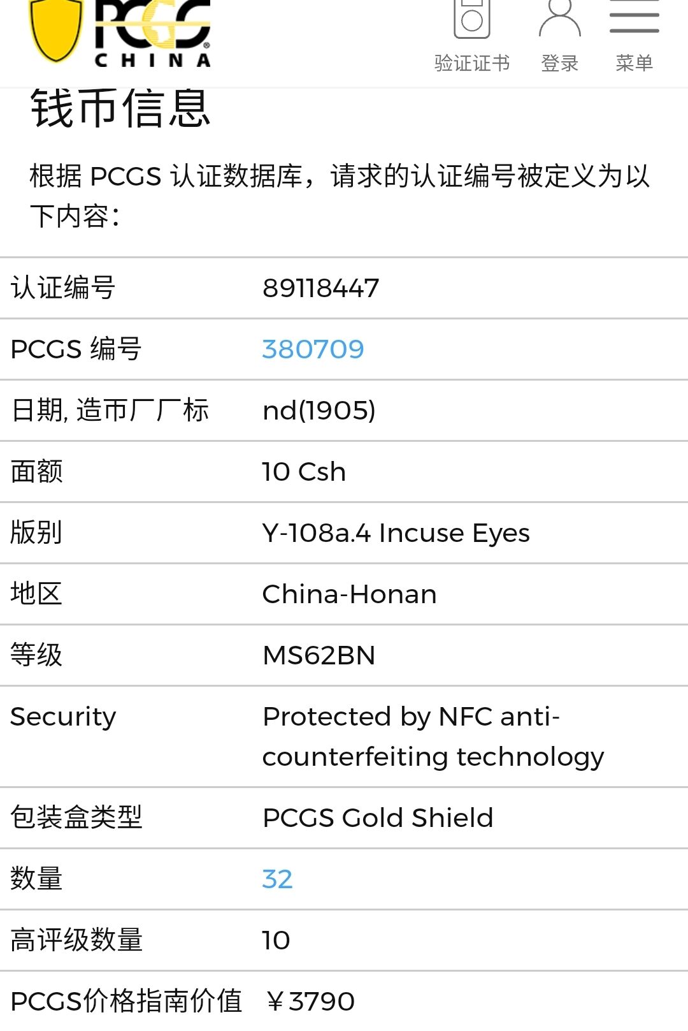
Task: Click the price guide value ¥3790
Action: (310, 1002)
